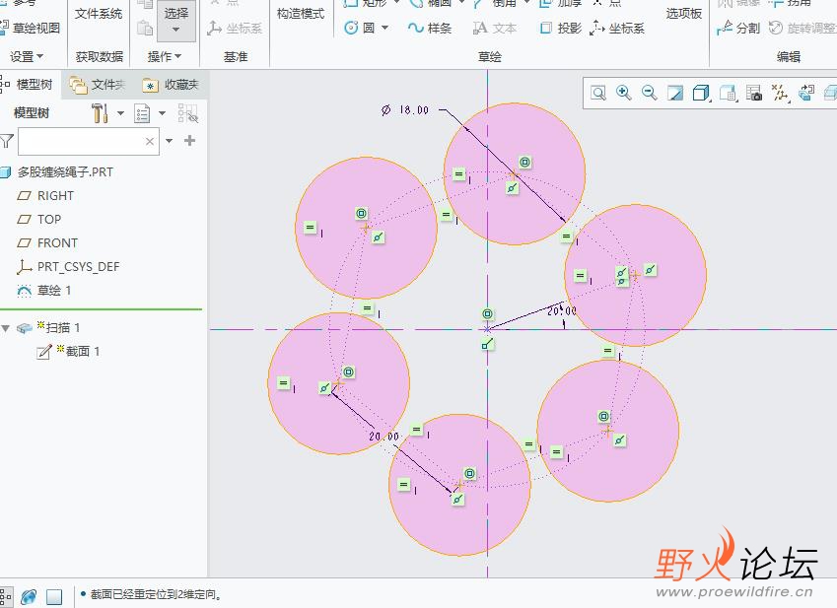837x608 pixels.
Task: Open the search box options dropdown arrow
Action: (x=170, y=141)
